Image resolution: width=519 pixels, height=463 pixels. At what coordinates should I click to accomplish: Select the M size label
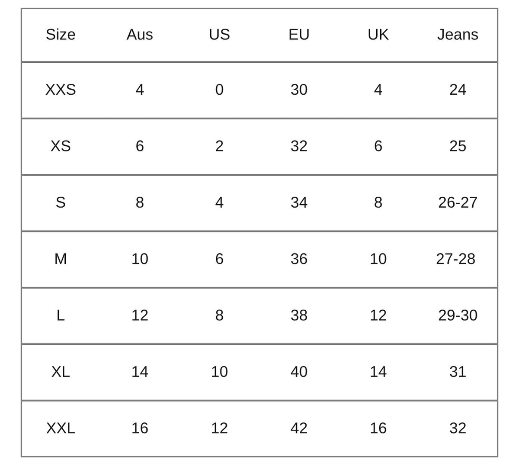(61, 259)
